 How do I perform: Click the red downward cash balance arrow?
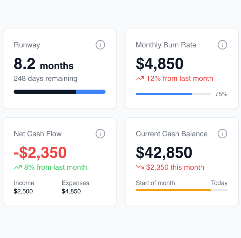click(140, 168)
